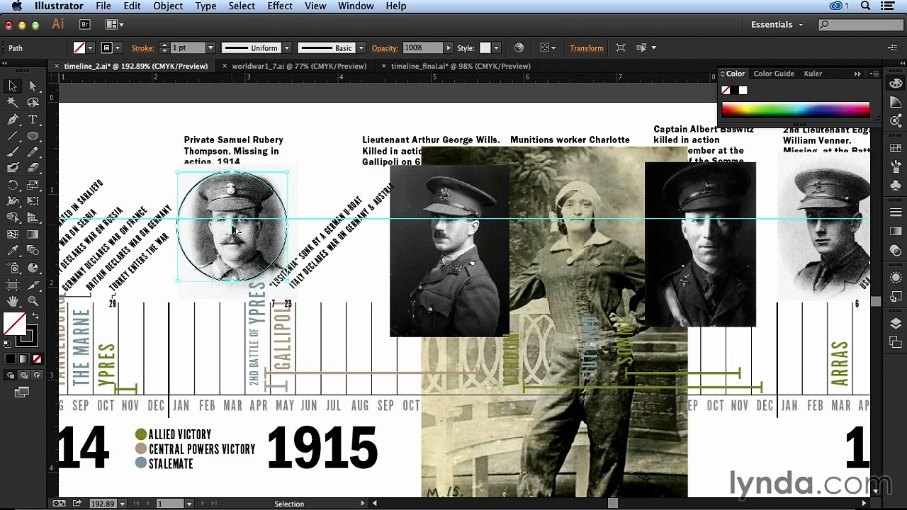Open the Layers panel from dock
Screen dimensions: 907x510
click(896, 324)
